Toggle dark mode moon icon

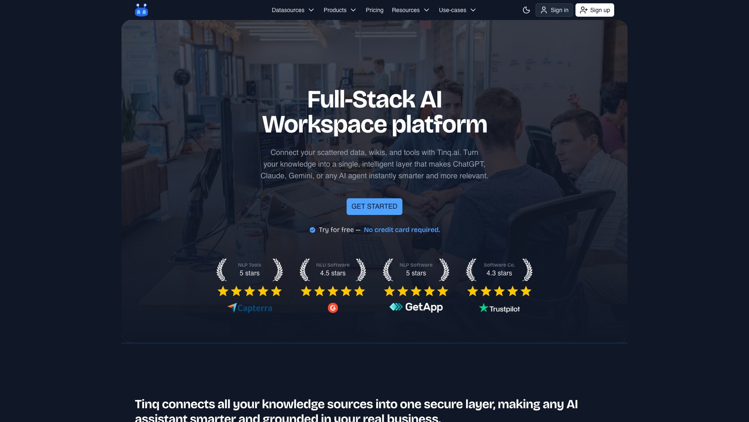[x=526, y=10]
